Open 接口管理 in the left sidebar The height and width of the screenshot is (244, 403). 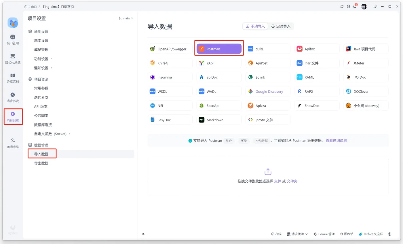tap(13, 40)
